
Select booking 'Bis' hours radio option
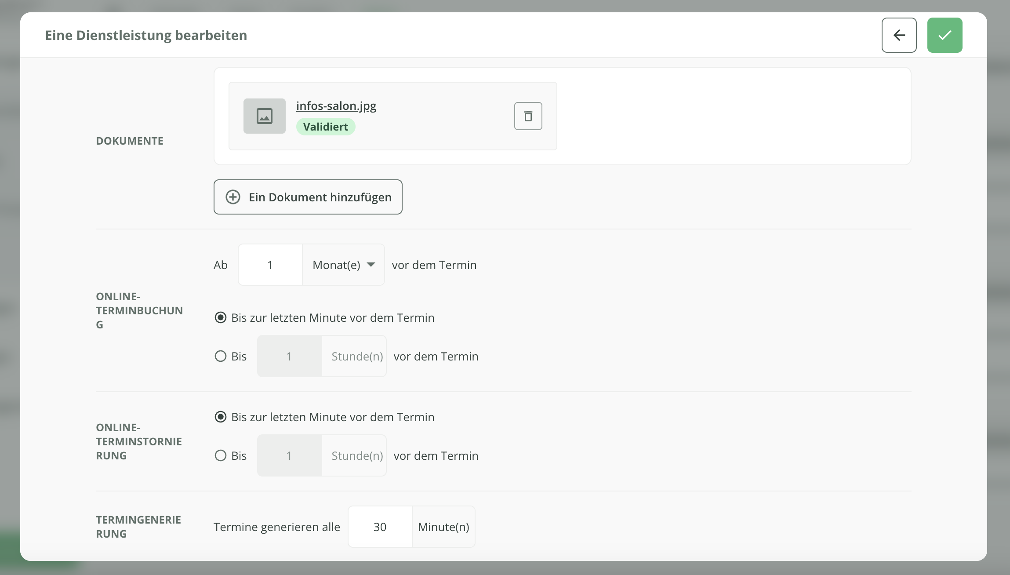[221, 357]
